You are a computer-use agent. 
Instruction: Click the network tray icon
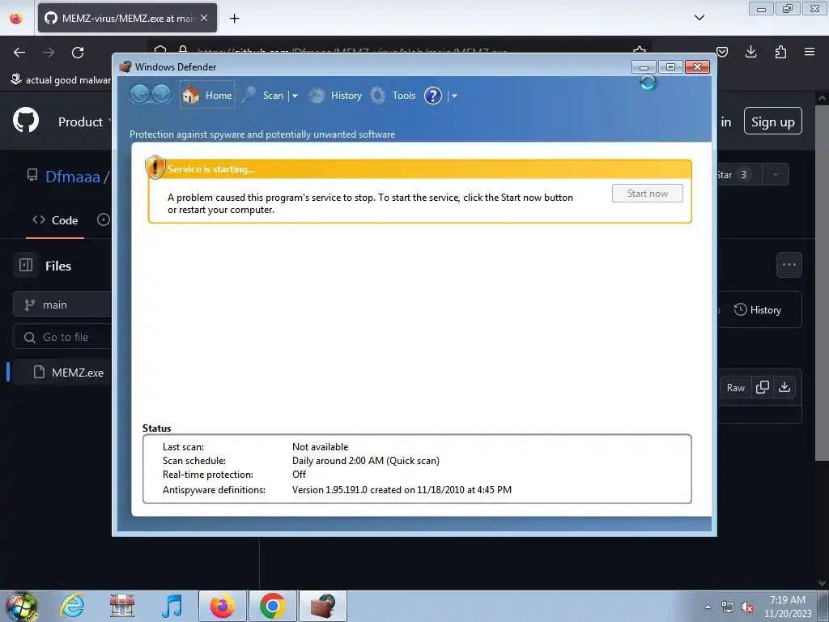pyautogui.click(x=728, y=607)
